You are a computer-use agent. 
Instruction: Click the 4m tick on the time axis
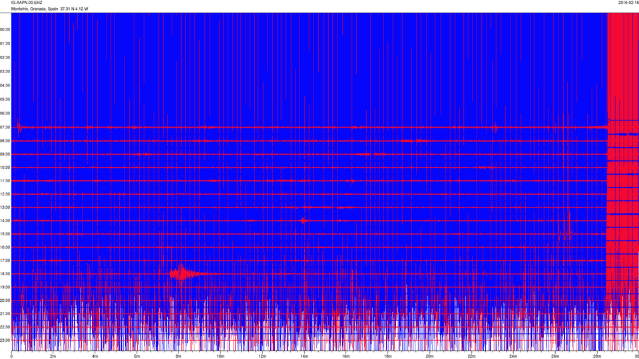pyautogui.click(x=95, y=356)
